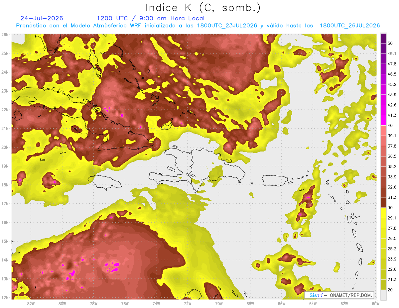Click the longitude label "80W"

(62, 304)
